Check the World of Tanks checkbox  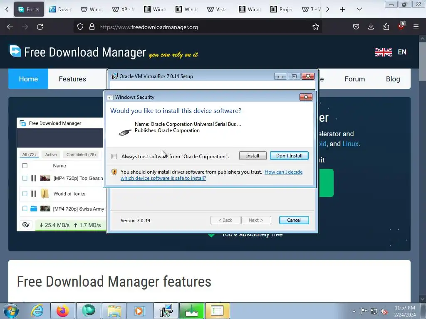pyautogui.click(x=25, y=194)
